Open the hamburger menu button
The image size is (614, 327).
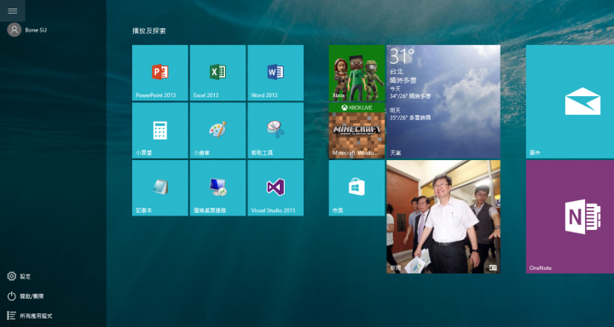click(13, 10)
